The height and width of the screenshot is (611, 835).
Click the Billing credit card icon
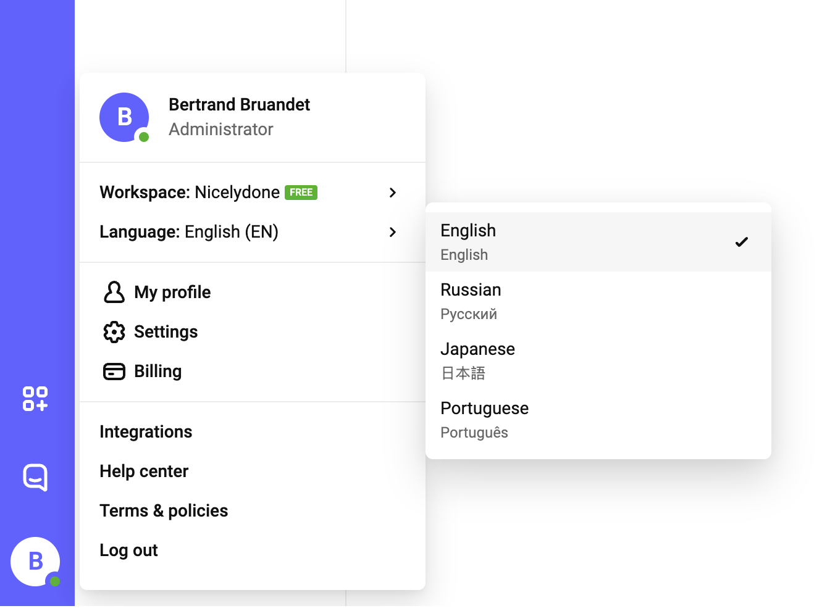[114, 372]
